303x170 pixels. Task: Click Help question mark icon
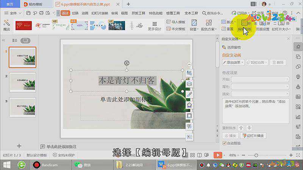click(x=285, y=13)
